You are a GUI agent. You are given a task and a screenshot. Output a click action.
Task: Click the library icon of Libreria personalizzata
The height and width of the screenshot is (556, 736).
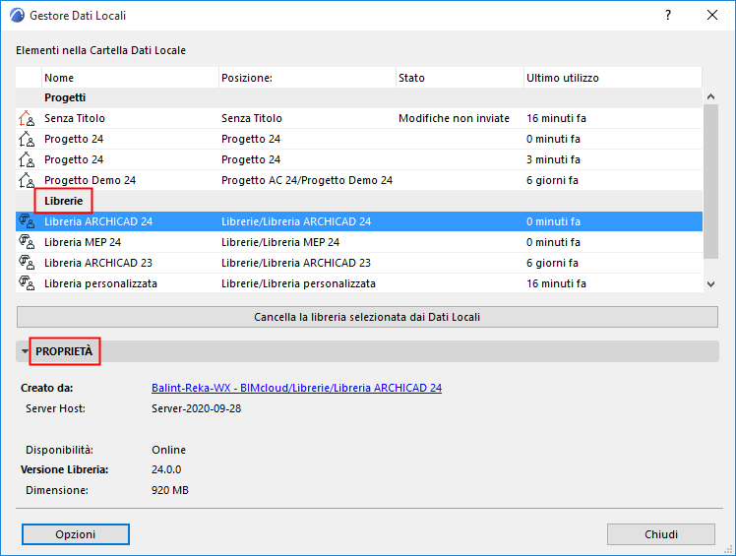(27, 283)
